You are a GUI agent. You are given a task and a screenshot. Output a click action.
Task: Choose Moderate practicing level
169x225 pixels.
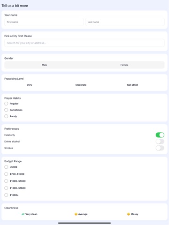[x=81, y=85]
